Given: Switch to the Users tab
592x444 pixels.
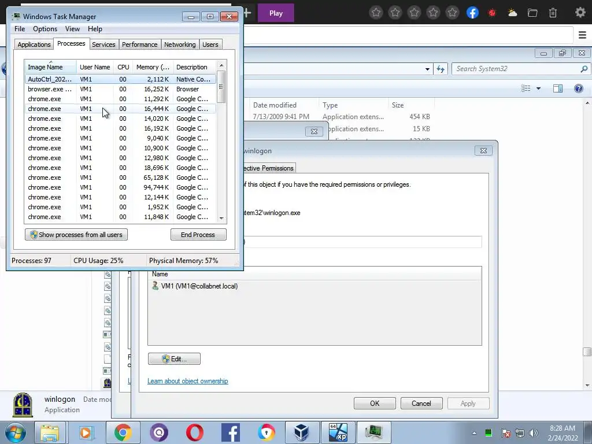Looking at the screenshot, I should click(x=210, y=45).
